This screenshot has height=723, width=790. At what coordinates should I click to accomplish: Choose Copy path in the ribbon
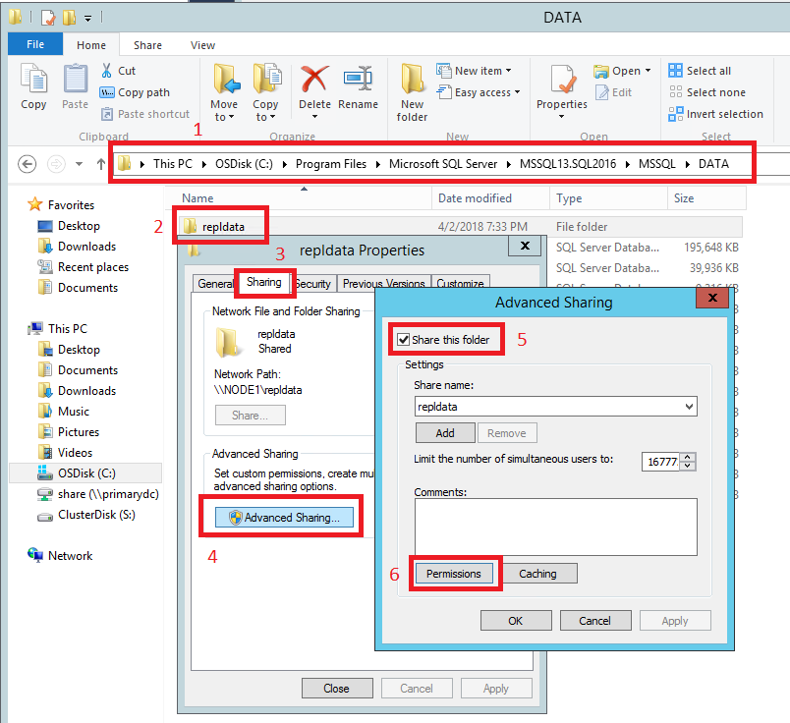pos(135,92)
